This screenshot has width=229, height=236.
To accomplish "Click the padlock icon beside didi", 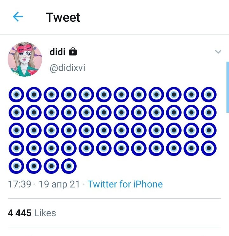I will (x=73, y=52).
